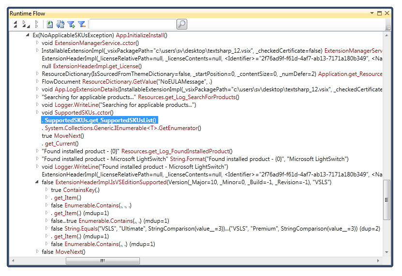The image size is (402, 276).
Task: Expand the String.Format Found installed product node
Action: [37, 159]
